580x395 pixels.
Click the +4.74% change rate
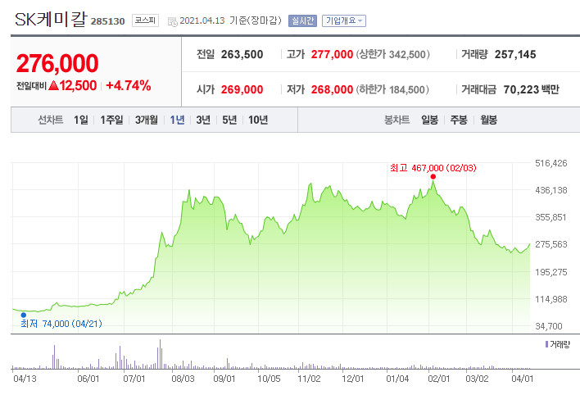(x=128, y=85)
